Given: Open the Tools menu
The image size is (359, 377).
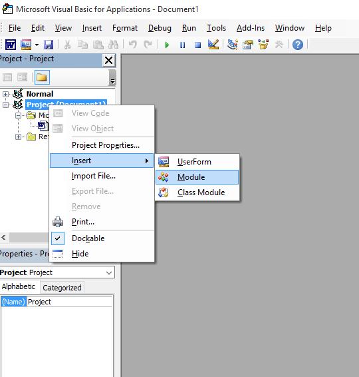Looking at the screenshot, I should [x=216, y=28].
